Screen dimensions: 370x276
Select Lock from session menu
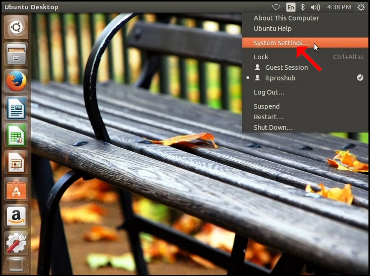point(305,57)
